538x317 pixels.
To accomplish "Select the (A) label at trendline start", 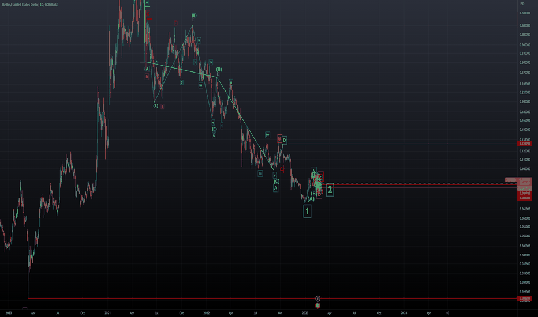I will click(147, 69).
